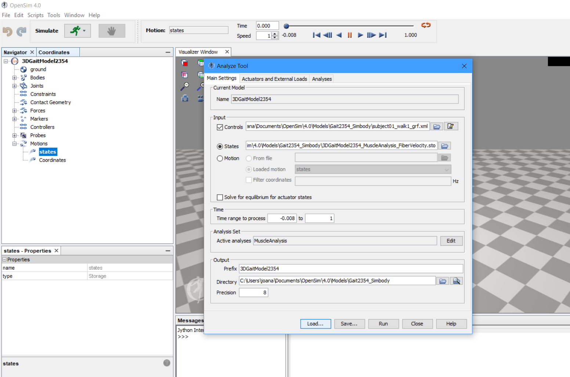Play motion in reverse
Viewport: 570px width, 377px height.
point(339,35)
